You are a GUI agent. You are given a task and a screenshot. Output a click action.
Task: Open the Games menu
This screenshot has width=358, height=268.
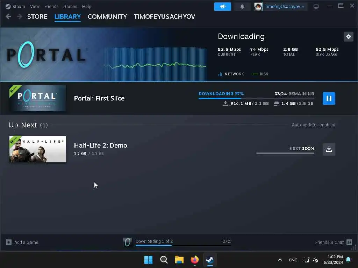[70, 6]
